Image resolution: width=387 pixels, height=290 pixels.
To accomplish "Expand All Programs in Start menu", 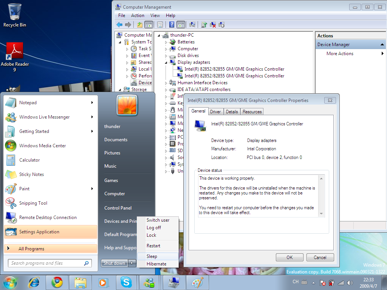I will tap(51, 248).
